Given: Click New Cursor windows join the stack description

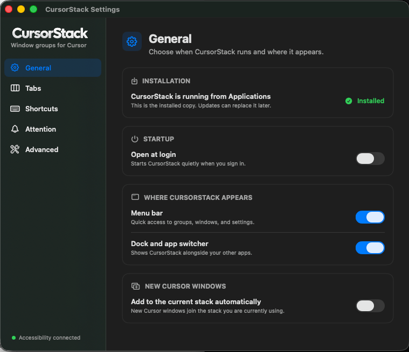Looking at the screenshot, I should (207, 311).
